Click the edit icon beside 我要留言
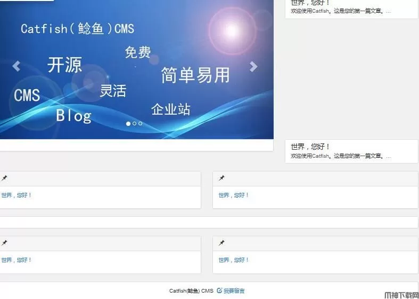Image resolution: width=419 pixels, height=299 pixels. click(219, 291)
